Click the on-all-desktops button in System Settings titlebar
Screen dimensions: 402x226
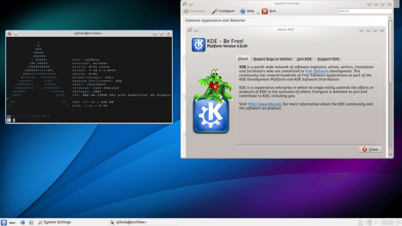point(191,4)
